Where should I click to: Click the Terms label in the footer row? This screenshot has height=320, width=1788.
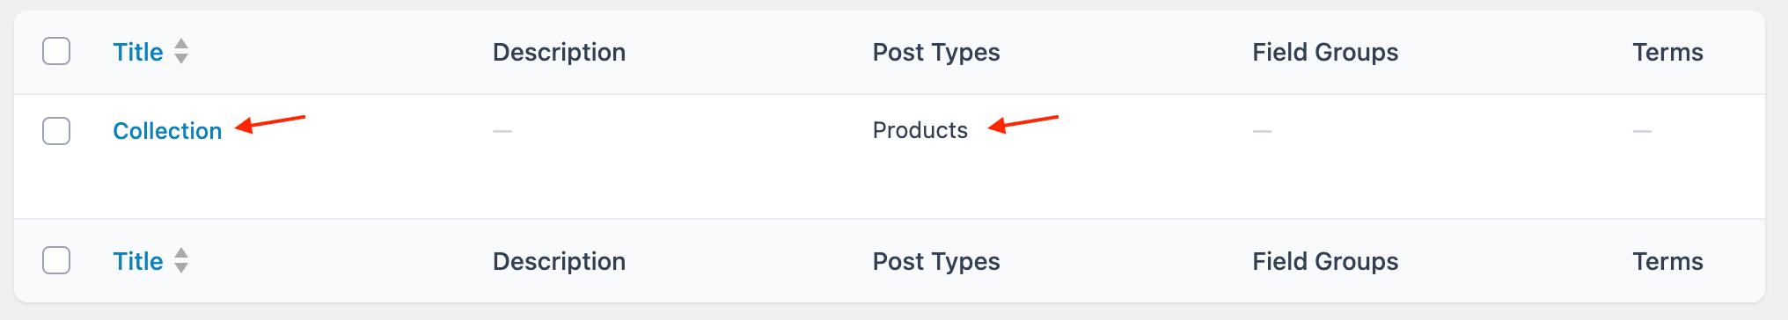[x=1667, y=261]
